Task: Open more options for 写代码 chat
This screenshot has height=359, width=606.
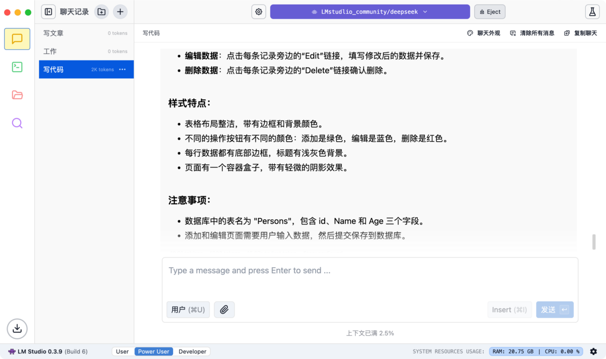Action: click(122, 70)
